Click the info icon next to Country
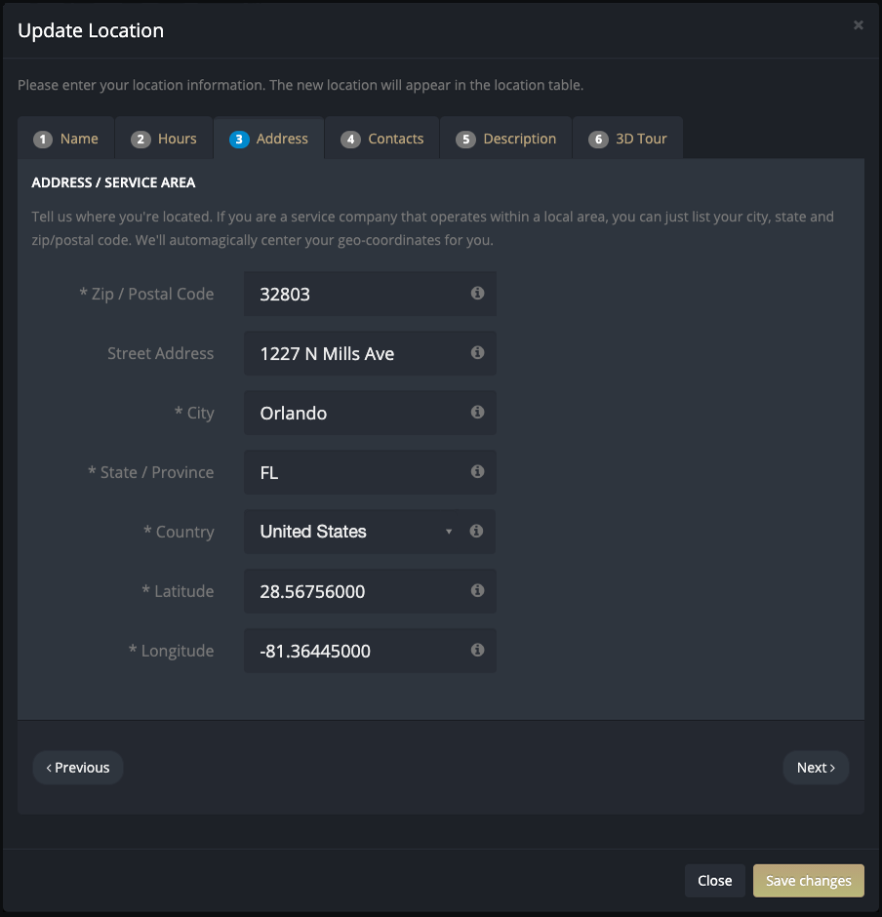 [x=476, y=531]
